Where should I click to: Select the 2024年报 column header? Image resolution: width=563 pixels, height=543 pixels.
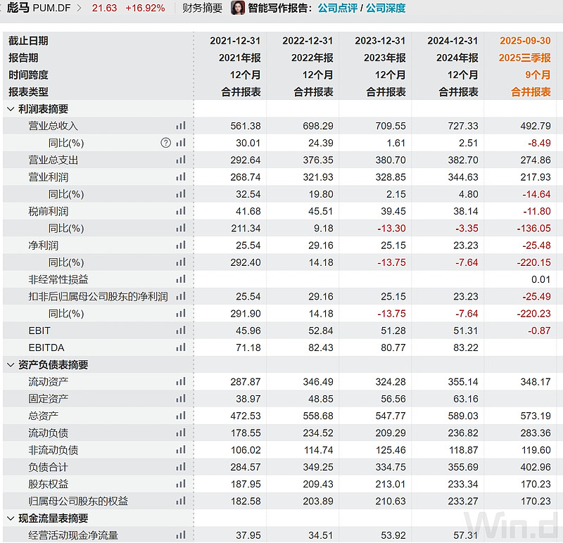457,58
